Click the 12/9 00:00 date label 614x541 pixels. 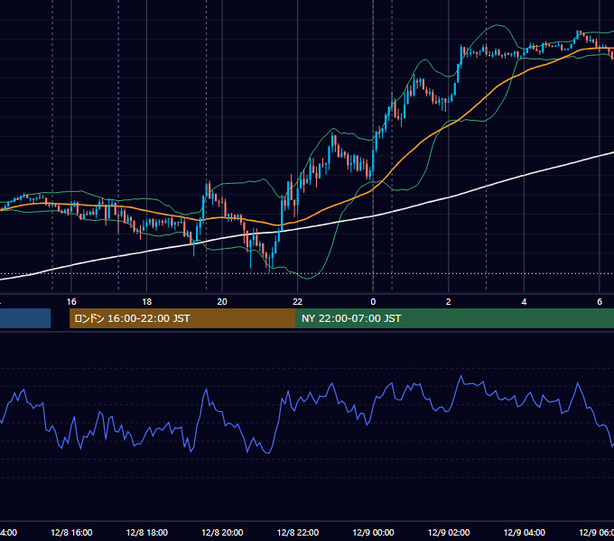pos(373,532)
